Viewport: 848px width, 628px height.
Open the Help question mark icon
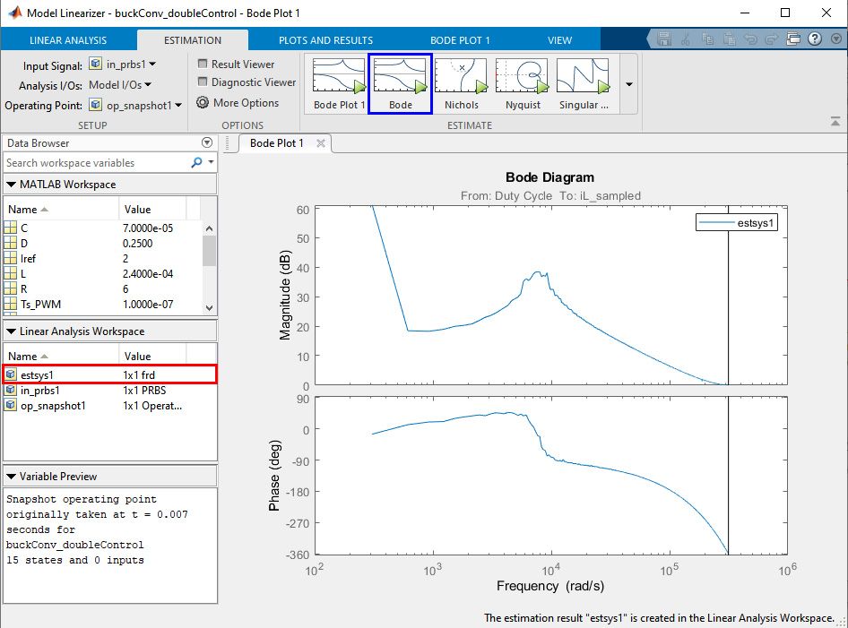pyautogui.click(x=814, y=39)
